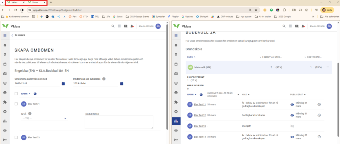This screenshot has height=144, width=340.
Task: Open the history icon on the Elev Test11 row
Action: [x=319, y=105]
